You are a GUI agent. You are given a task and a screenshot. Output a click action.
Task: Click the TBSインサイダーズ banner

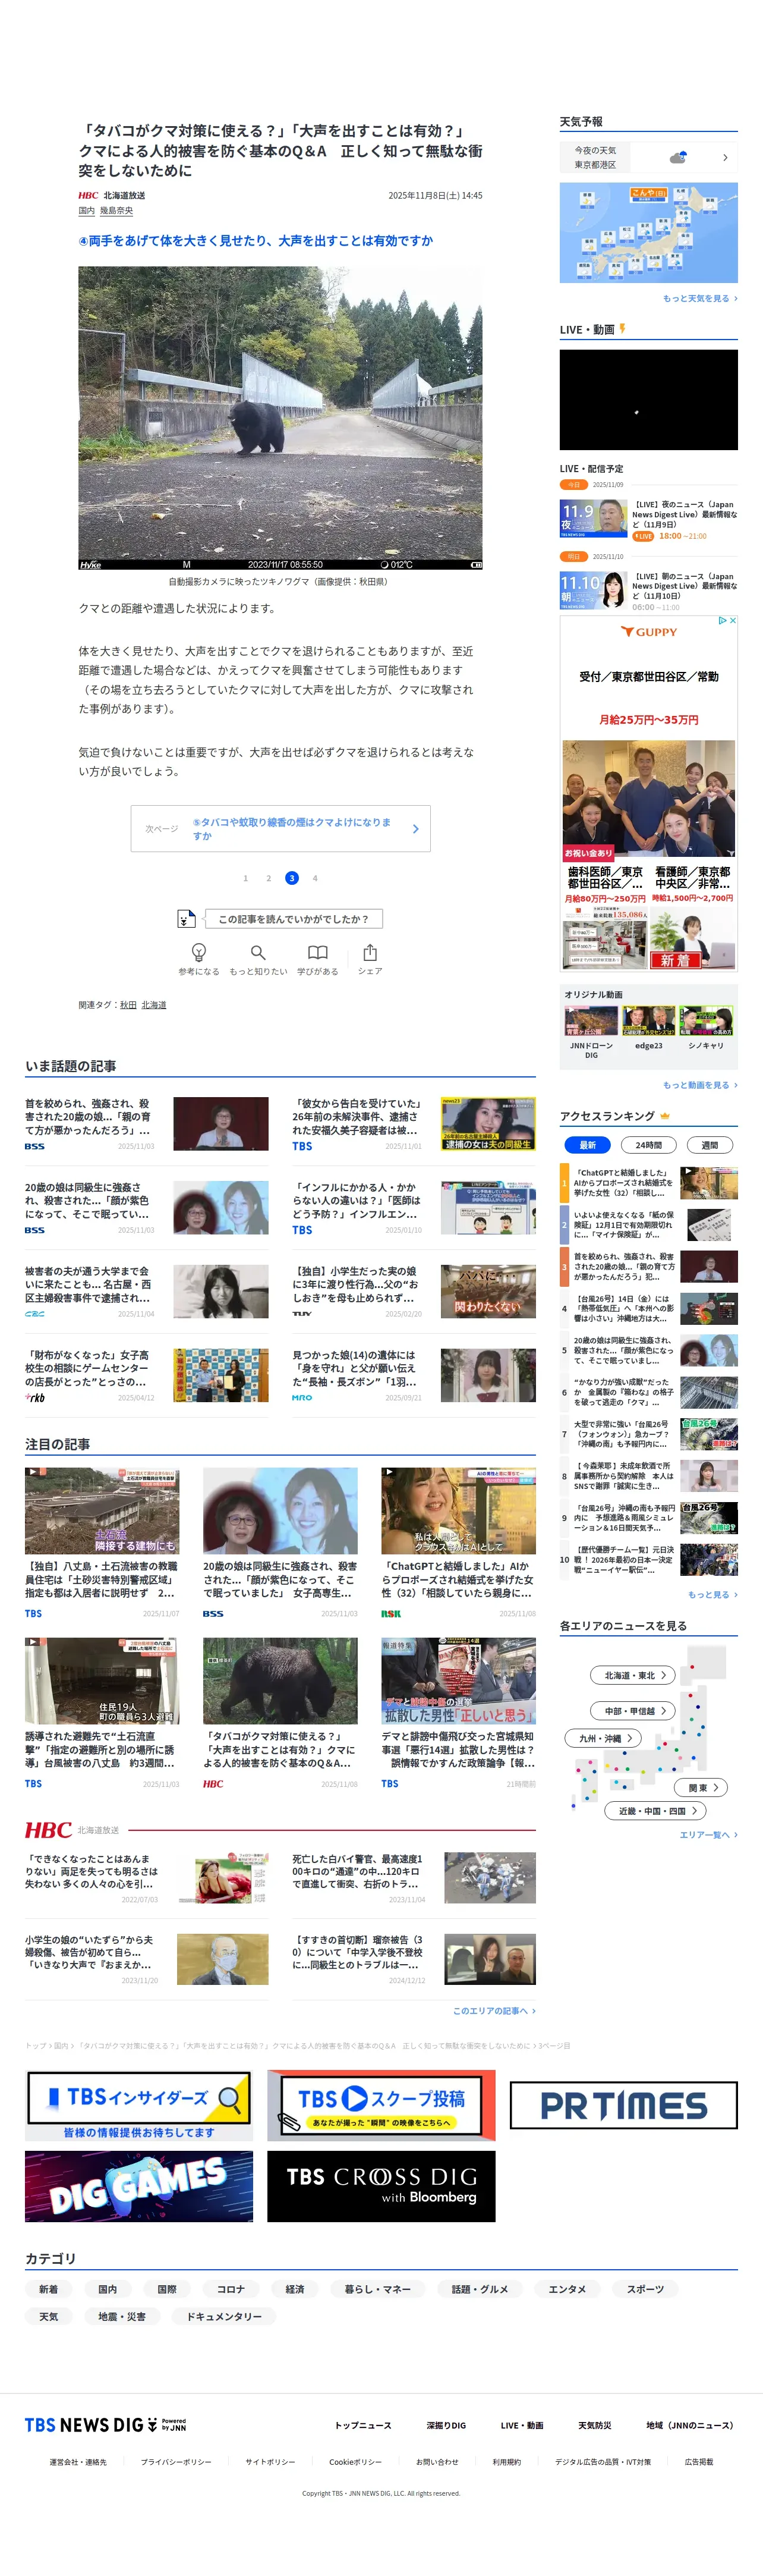(138, 2105)
